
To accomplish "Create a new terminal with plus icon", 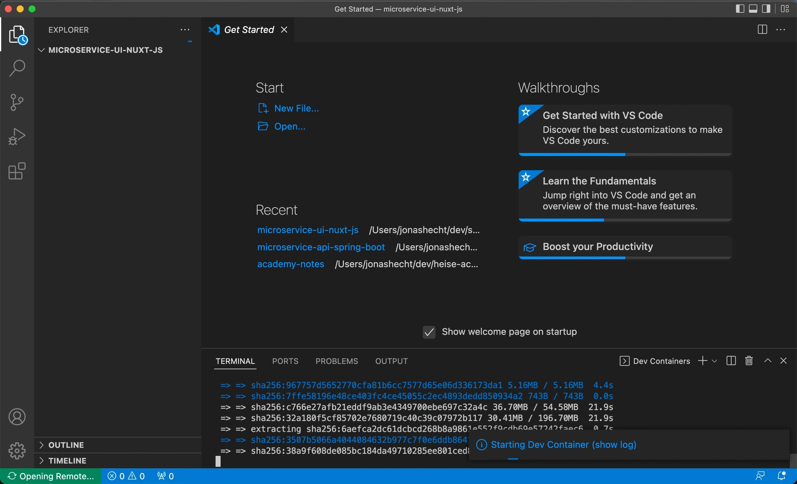I will [x=702, y=361].
